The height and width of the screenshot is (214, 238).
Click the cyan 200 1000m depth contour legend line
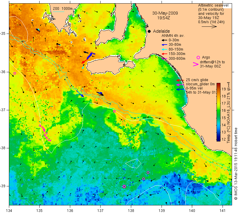point(59,11)
